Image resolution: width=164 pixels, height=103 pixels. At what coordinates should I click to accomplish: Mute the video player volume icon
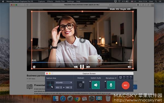[x=129, y=67]
